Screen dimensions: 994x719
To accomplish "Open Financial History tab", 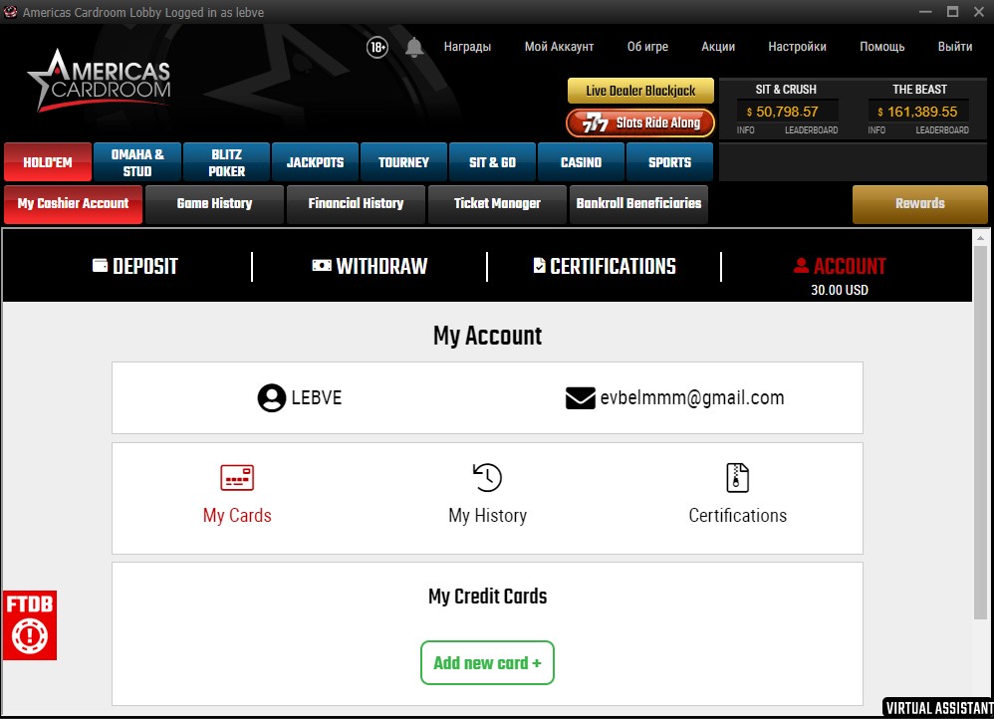I will (356, 203).
